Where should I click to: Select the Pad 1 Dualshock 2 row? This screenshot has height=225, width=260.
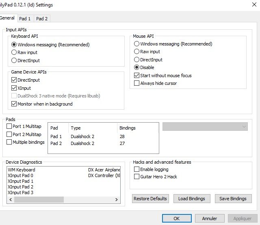coord(81,137)
